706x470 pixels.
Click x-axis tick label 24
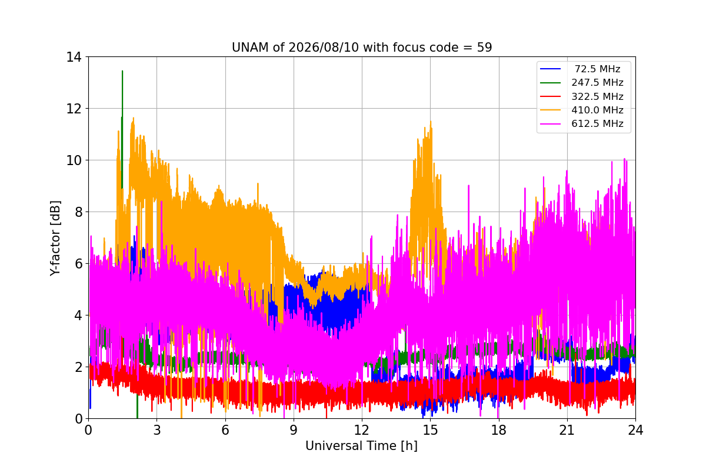pyautogui.click(x=635, y=430)
